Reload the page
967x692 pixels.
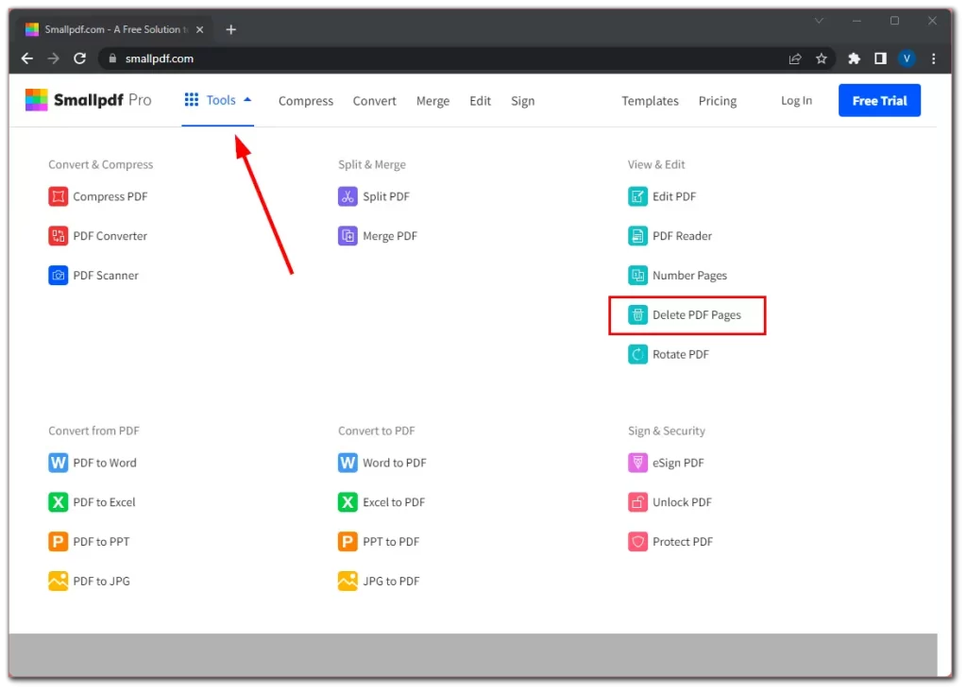point(79,59)
